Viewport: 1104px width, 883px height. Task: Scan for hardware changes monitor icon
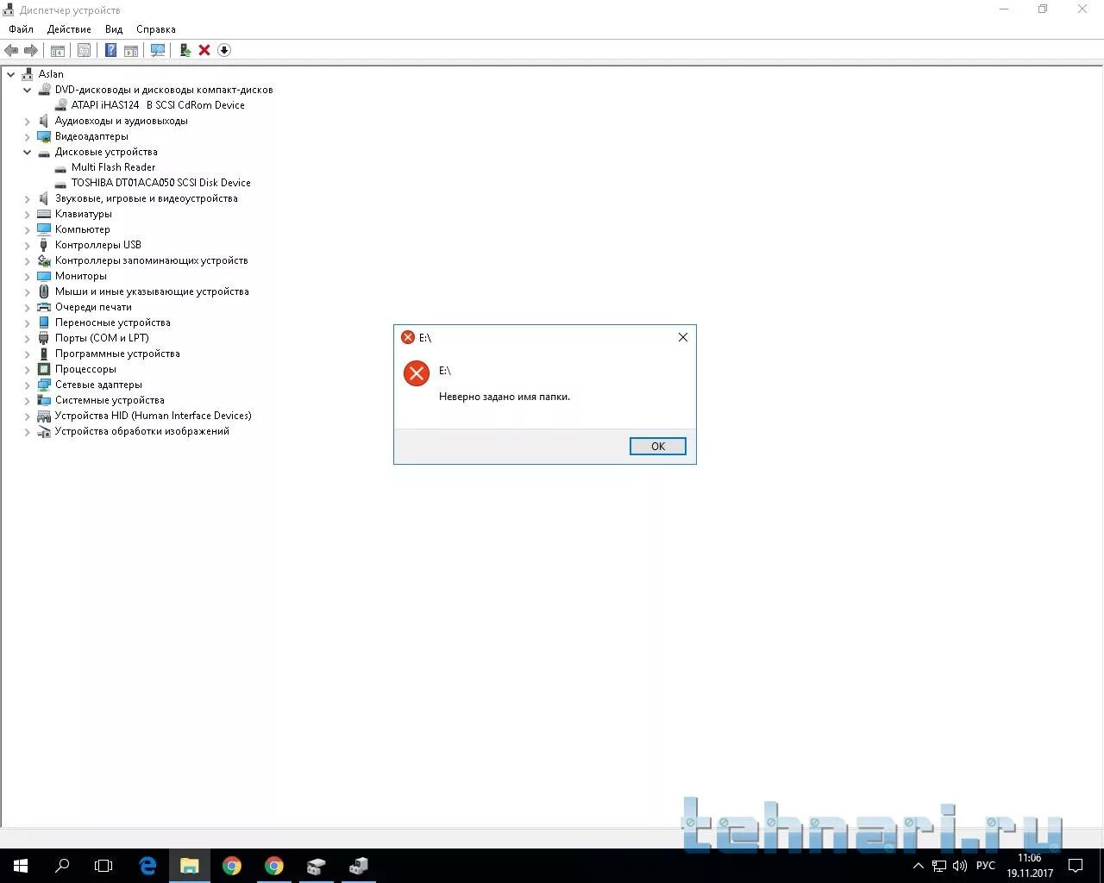pyautogui.click(x=158, y=50)
